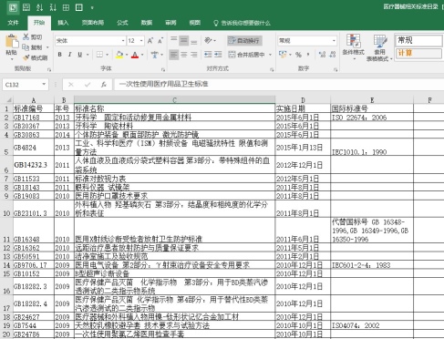
Task: Toggle Bold formatting on
Action: pos(60,55)
